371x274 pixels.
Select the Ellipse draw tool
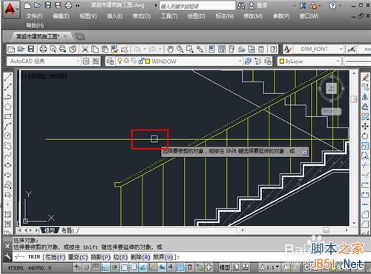(x=7, y=165)
